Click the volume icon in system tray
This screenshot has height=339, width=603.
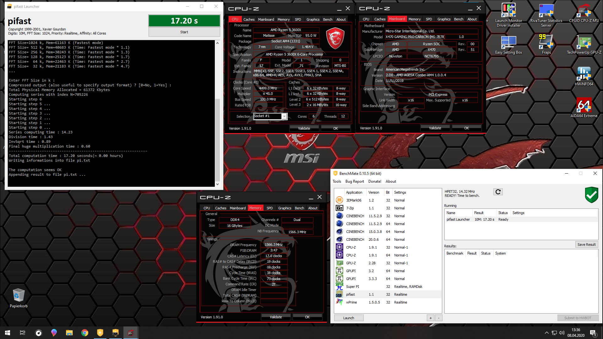(562, 333)
